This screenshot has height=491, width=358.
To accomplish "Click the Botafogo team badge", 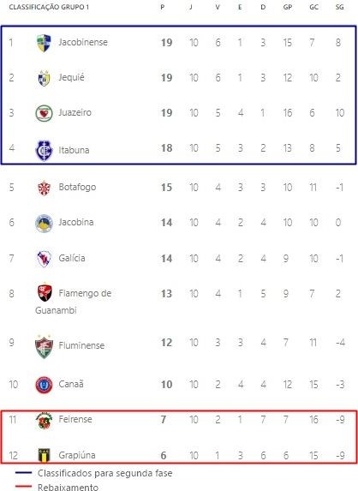I will (44, 188).
